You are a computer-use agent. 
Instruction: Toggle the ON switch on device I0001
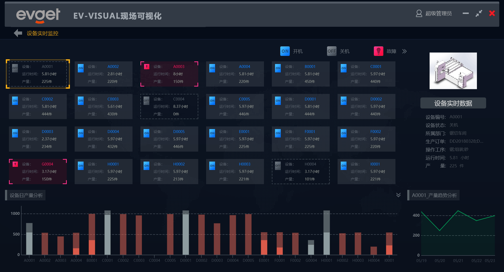tap(344, 166)
